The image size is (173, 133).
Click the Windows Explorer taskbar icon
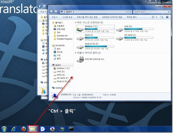[32, 129]
